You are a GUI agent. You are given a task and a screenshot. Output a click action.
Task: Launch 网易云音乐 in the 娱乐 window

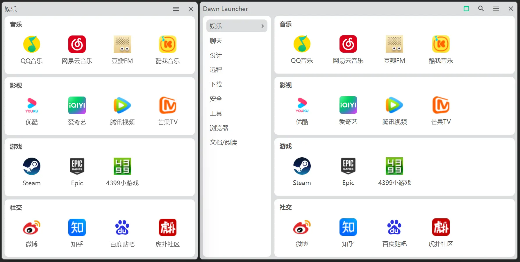pos(77,49)
